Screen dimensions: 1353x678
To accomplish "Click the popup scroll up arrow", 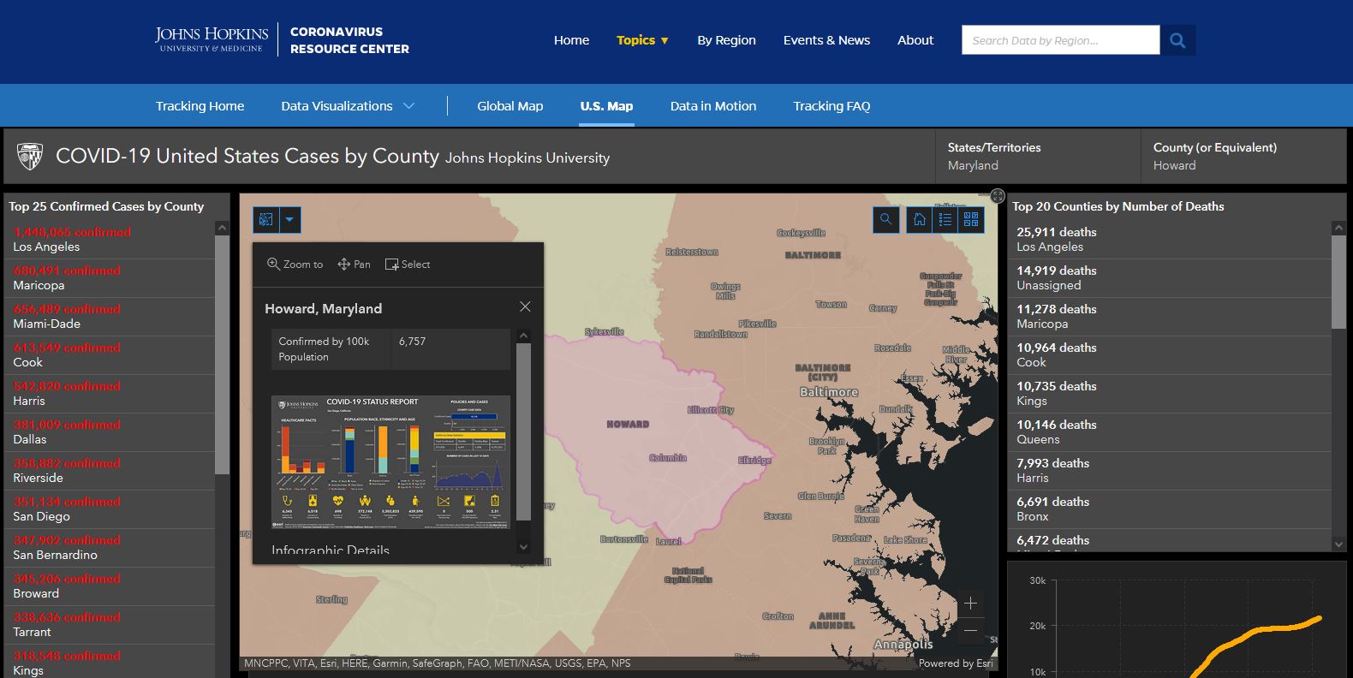I will (524, 336).
